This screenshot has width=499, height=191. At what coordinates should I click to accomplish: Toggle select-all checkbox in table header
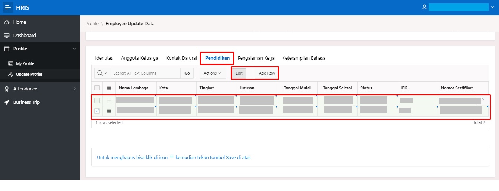pos(97,88)
